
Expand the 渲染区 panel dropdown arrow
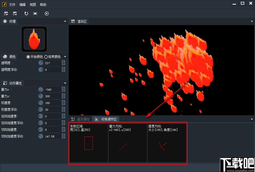pyautogui.click(x=252, y=21)
